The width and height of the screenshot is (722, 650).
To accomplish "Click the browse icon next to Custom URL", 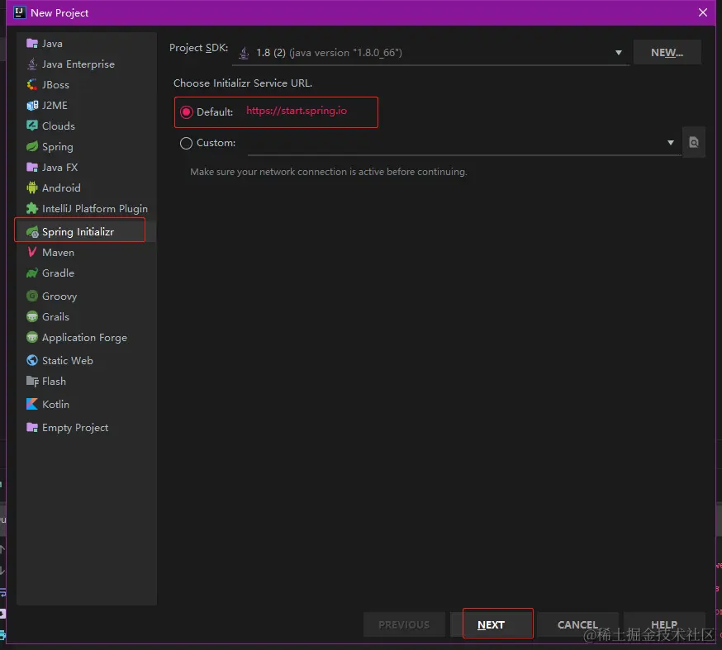I will pyautogui.click(x=693, y=142).
